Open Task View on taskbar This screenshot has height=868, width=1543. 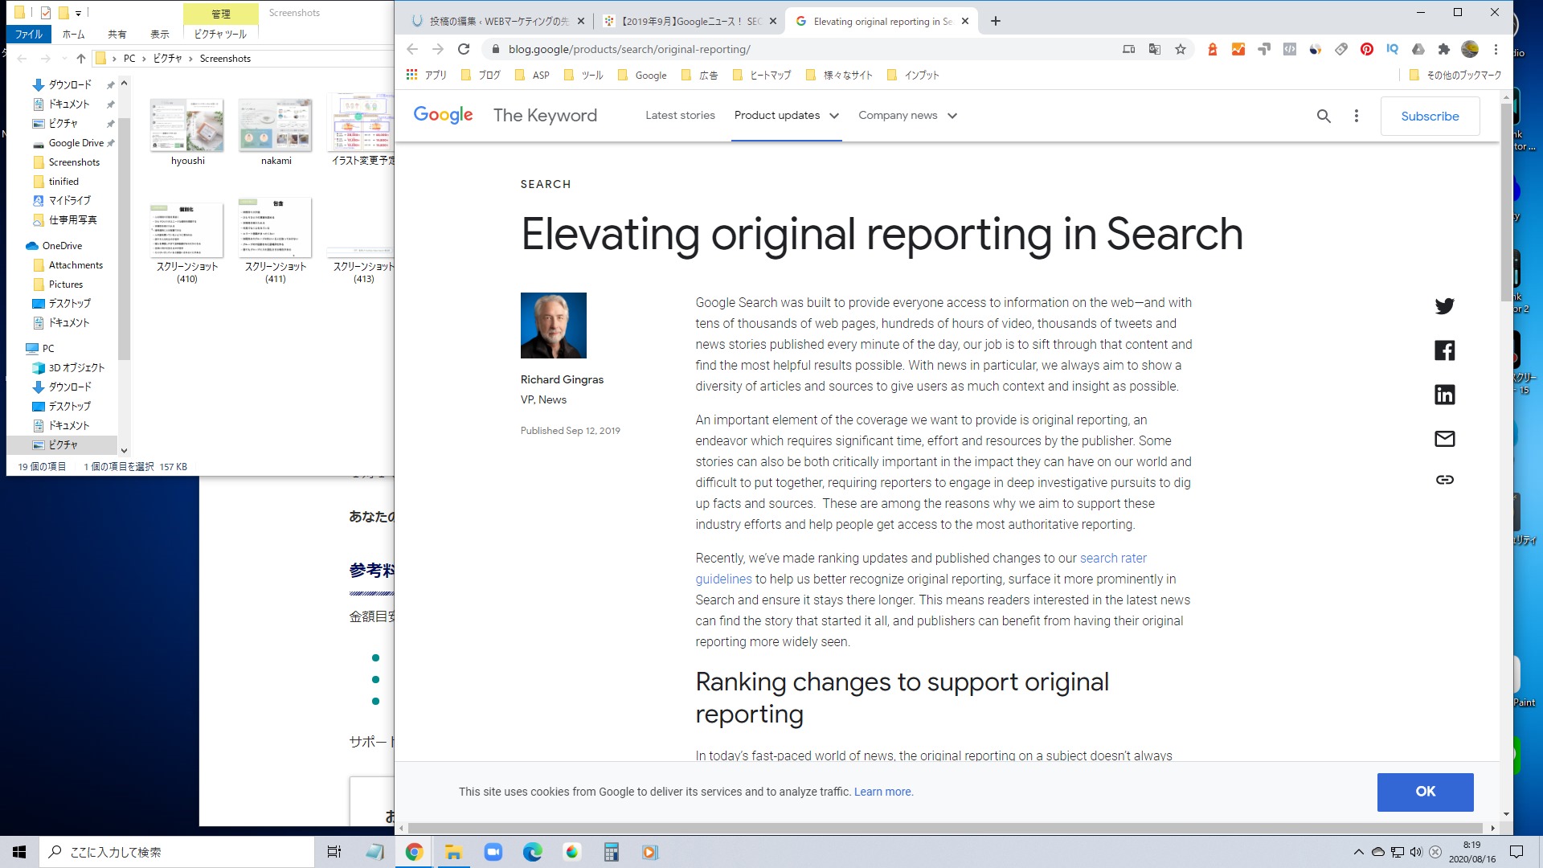click(334, 852)
